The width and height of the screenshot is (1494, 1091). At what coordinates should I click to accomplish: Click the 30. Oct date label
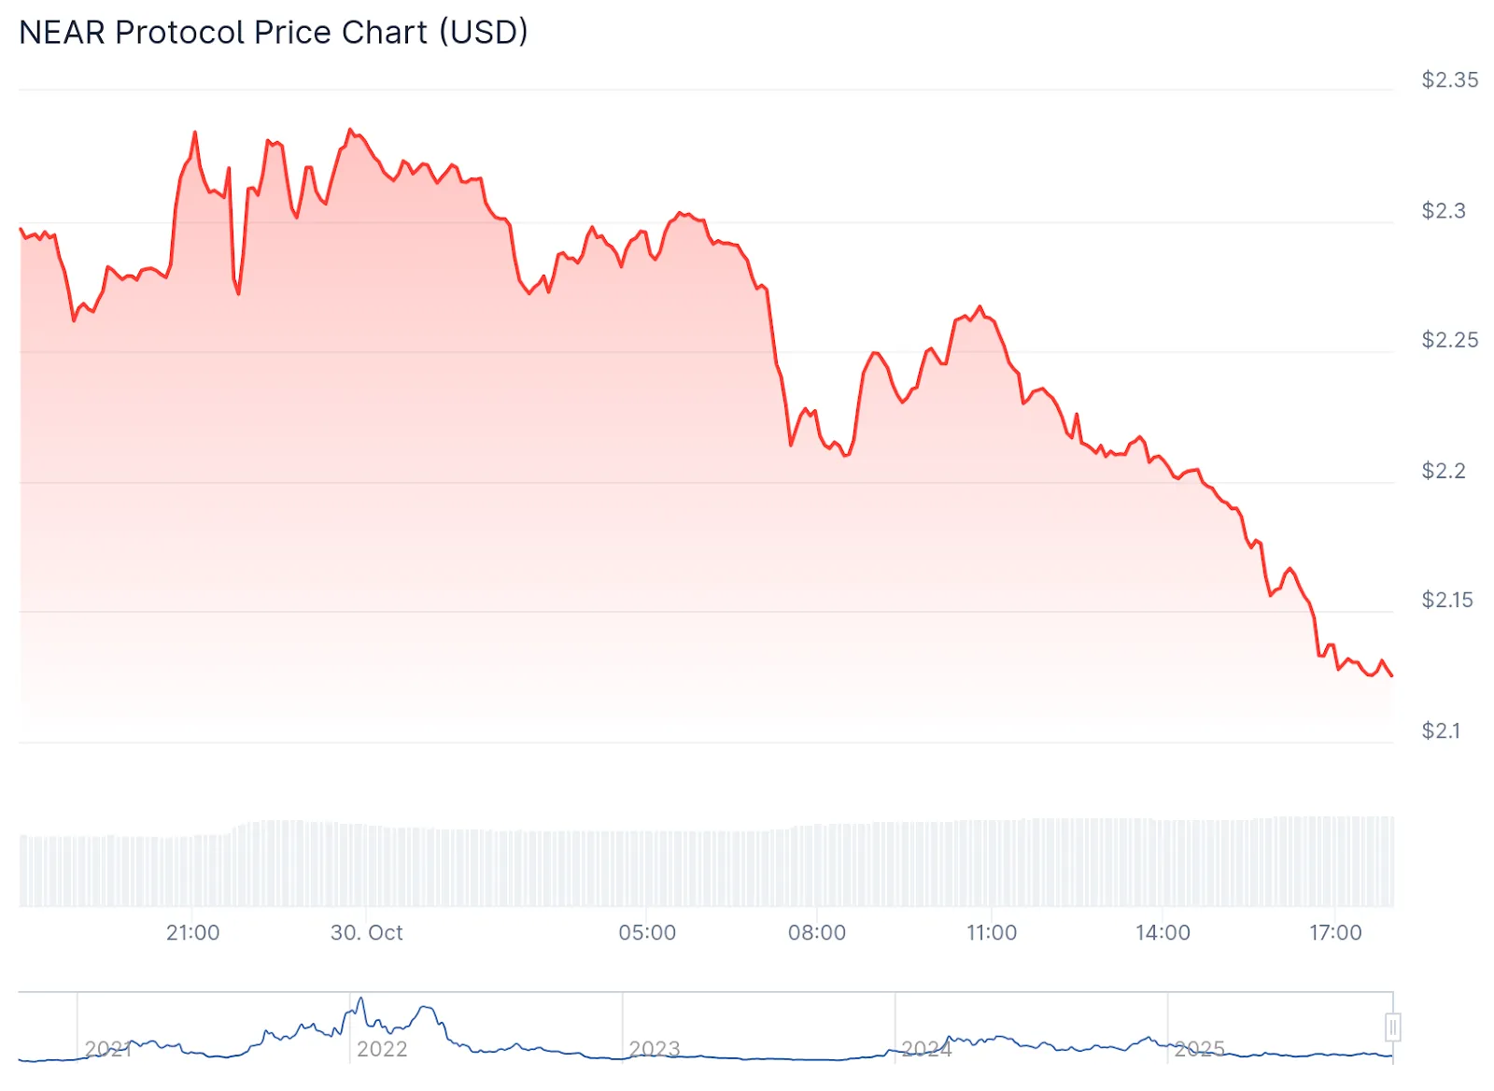tap(366, 932)
